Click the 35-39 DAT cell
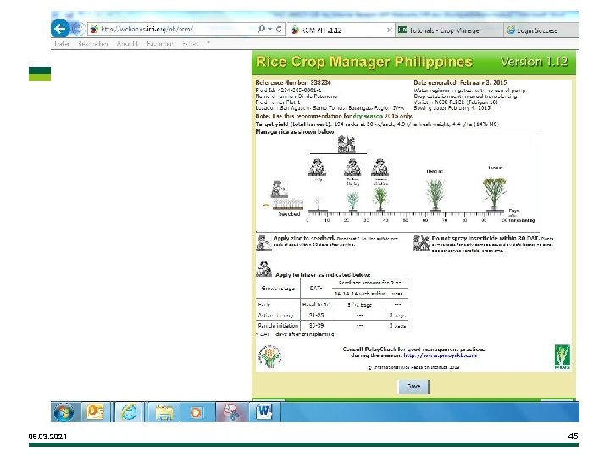The height and width of the screenshot is (457, 610). (316, 326)
